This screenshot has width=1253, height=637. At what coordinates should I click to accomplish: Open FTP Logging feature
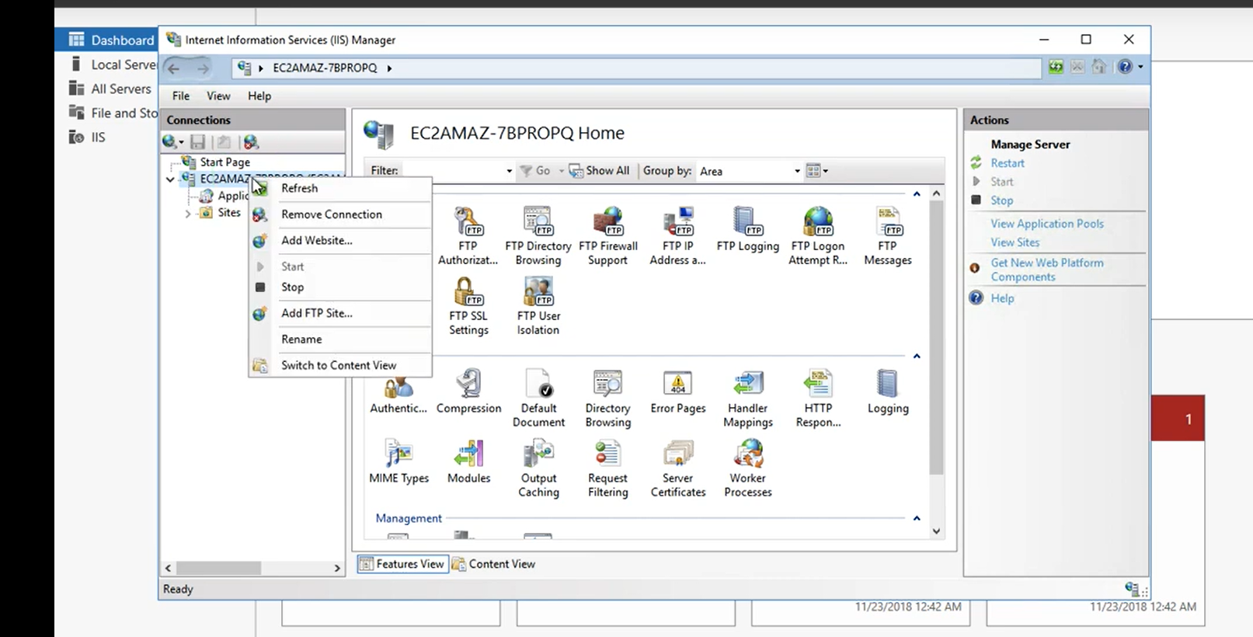click(x=747, y=230)
